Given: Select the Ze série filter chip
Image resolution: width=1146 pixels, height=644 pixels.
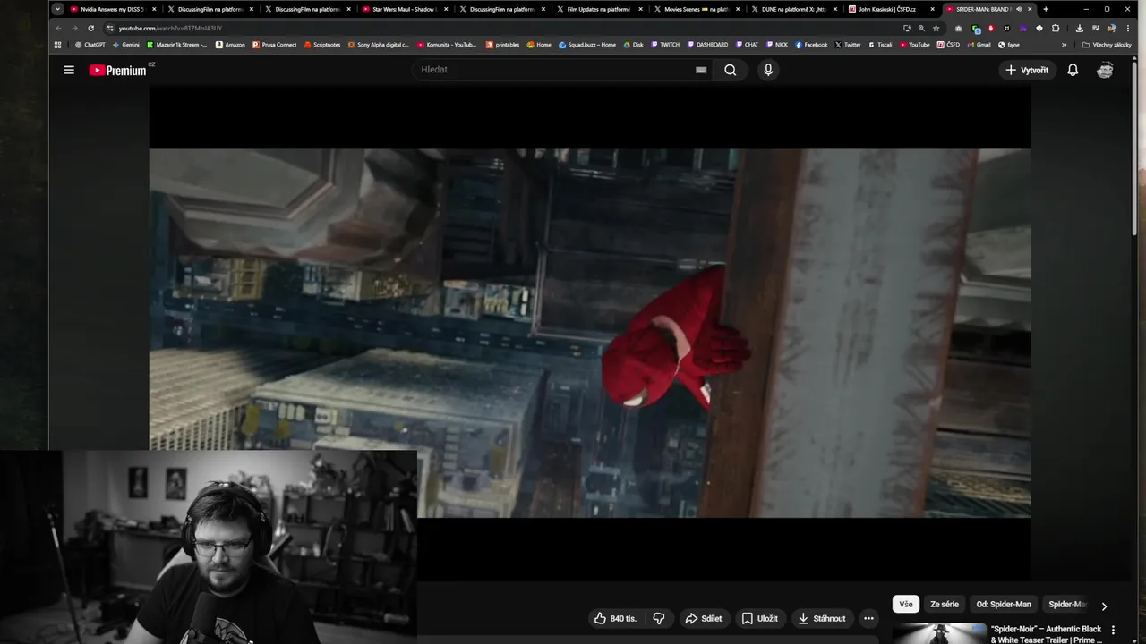Looking at the screenshot, I should [x=945, y=604].
